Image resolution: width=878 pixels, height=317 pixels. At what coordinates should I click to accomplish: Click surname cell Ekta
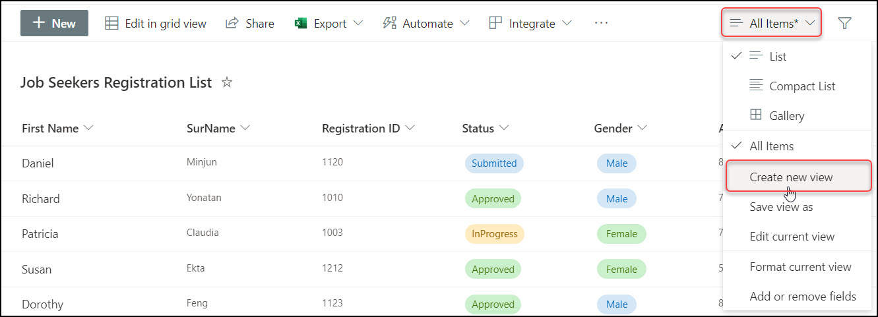[196, 268]
